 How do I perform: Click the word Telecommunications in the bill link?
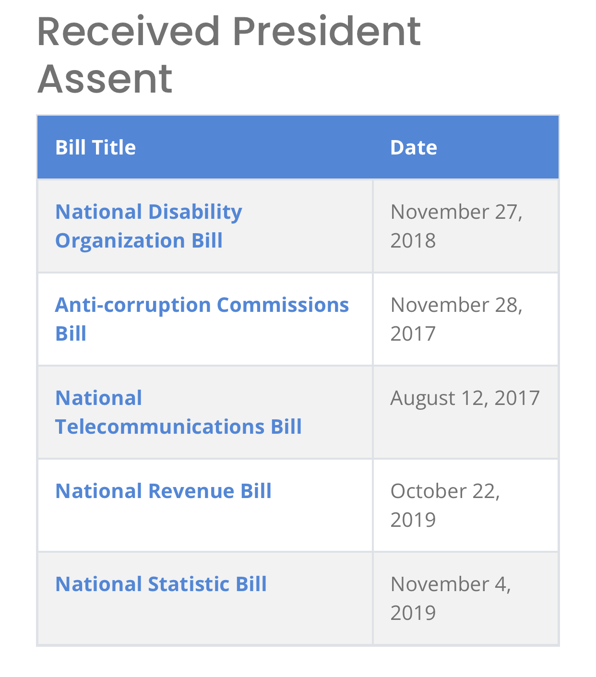coord(159,427)
